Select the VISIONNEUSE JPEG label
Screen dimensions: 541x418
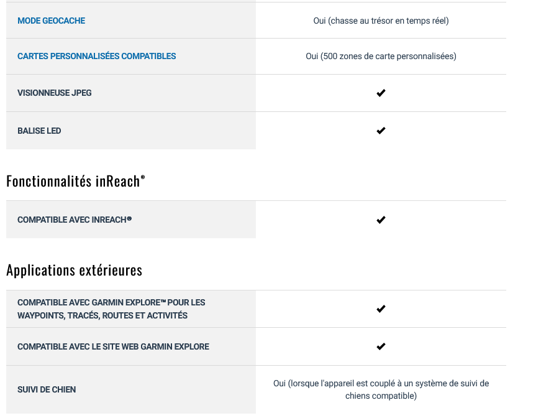pyautogui.click(x=55, y=93)
